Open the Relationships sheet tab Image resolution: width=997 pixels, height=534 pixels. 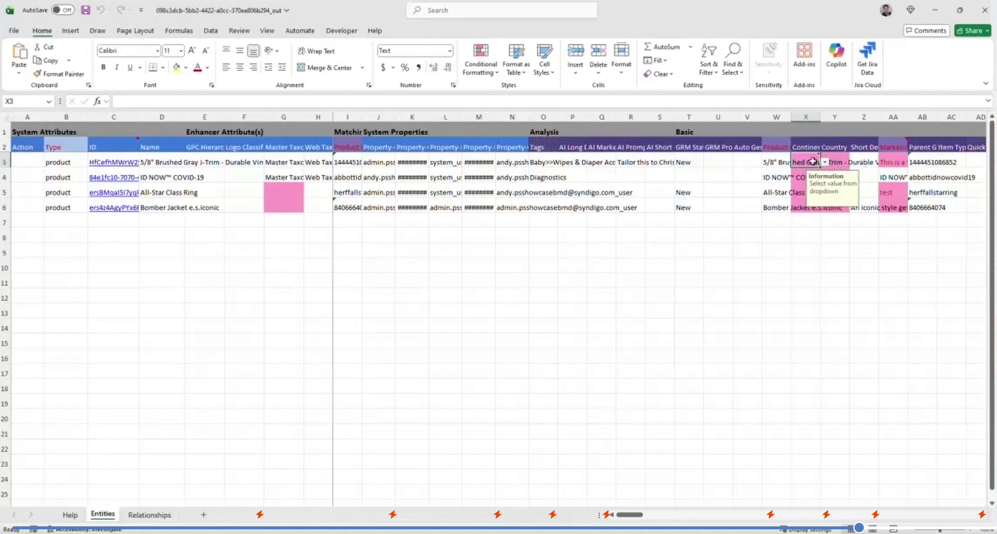[149, 515]
